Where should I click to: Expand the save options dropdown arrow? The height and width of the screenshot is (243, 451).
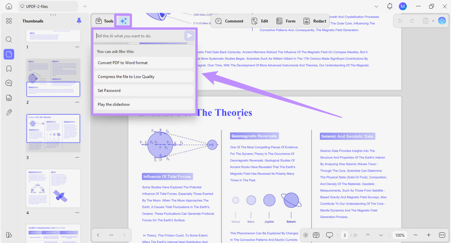[x=433, y=21]
